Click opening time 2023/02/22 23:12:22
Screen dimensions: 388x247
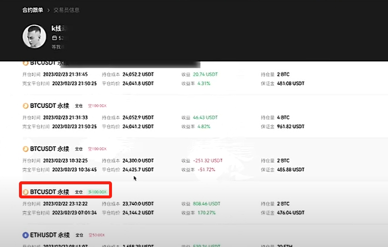(x=65, y=204)
